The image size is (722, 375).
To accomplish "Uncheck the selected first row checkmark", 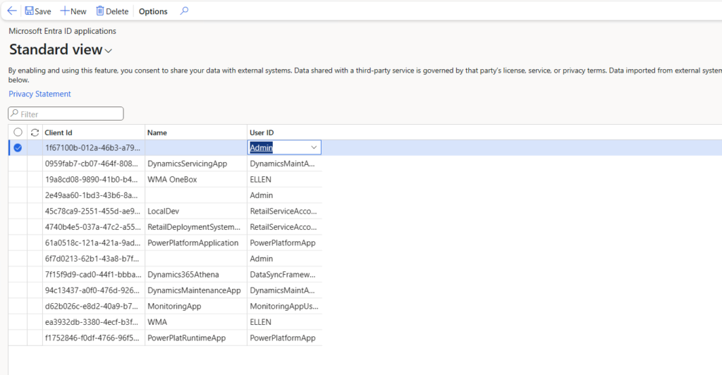I will coord(18,148).
